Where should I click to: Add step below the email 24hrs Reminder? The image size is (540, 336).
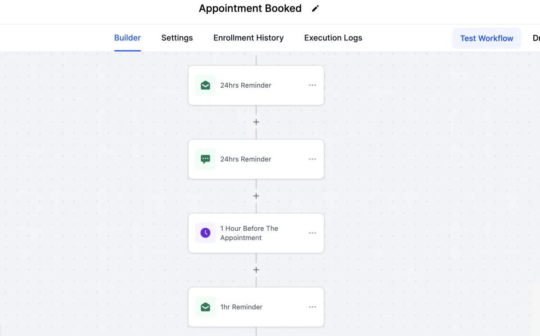(256, 122)
